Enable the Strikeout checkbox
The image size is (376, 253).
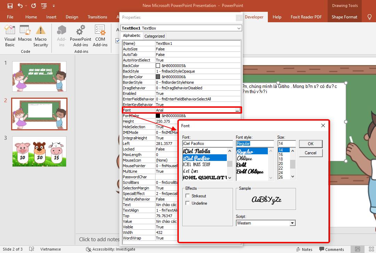(188, 196)
